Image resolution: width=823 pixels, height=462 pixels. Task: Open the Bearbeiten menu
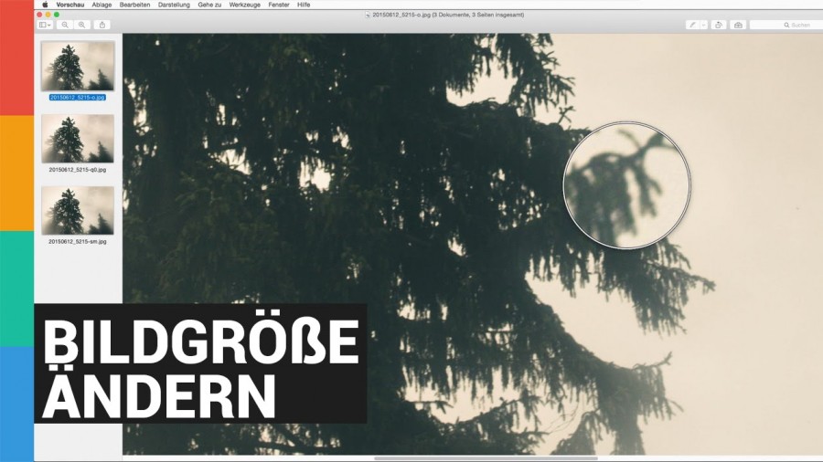tap(134, 5)
